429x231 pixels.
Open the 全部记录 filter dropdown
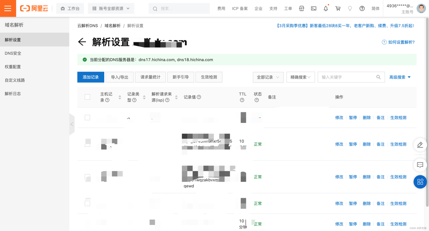pos(268,77)
